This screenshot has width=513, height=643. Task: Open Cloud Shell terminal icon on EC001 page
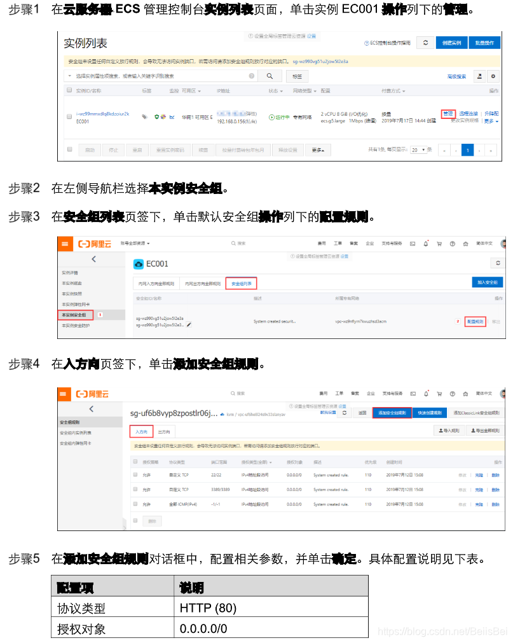[x=413, y=244]
